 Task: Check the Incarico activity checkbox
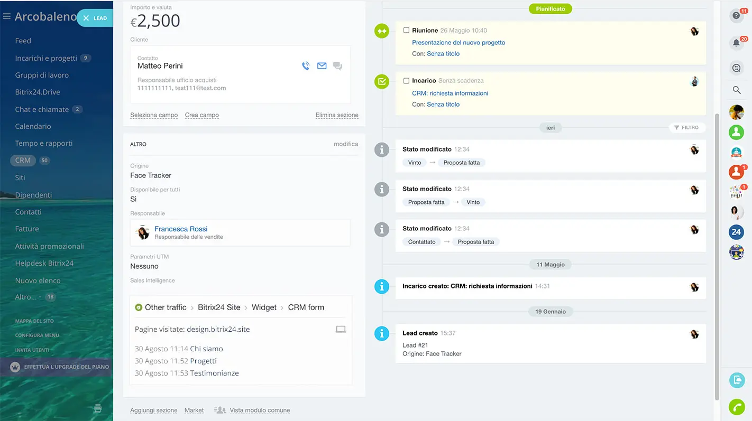tap(406, 81)
